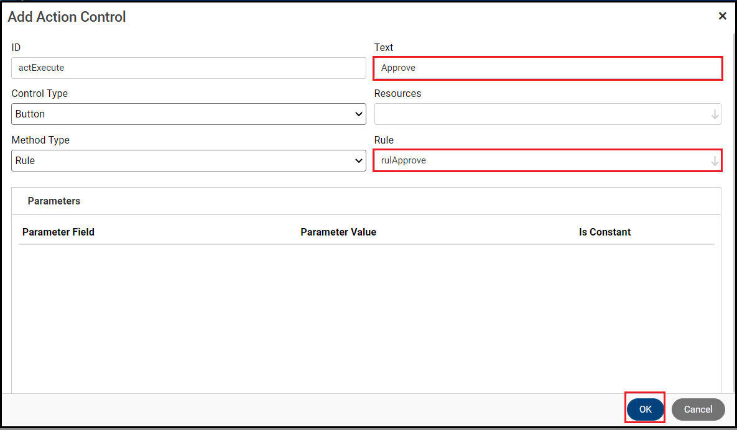Click the Is Constant column header
Image resolution: width=737 pixels, height=430 pixels.
click(x=605, y=232)
